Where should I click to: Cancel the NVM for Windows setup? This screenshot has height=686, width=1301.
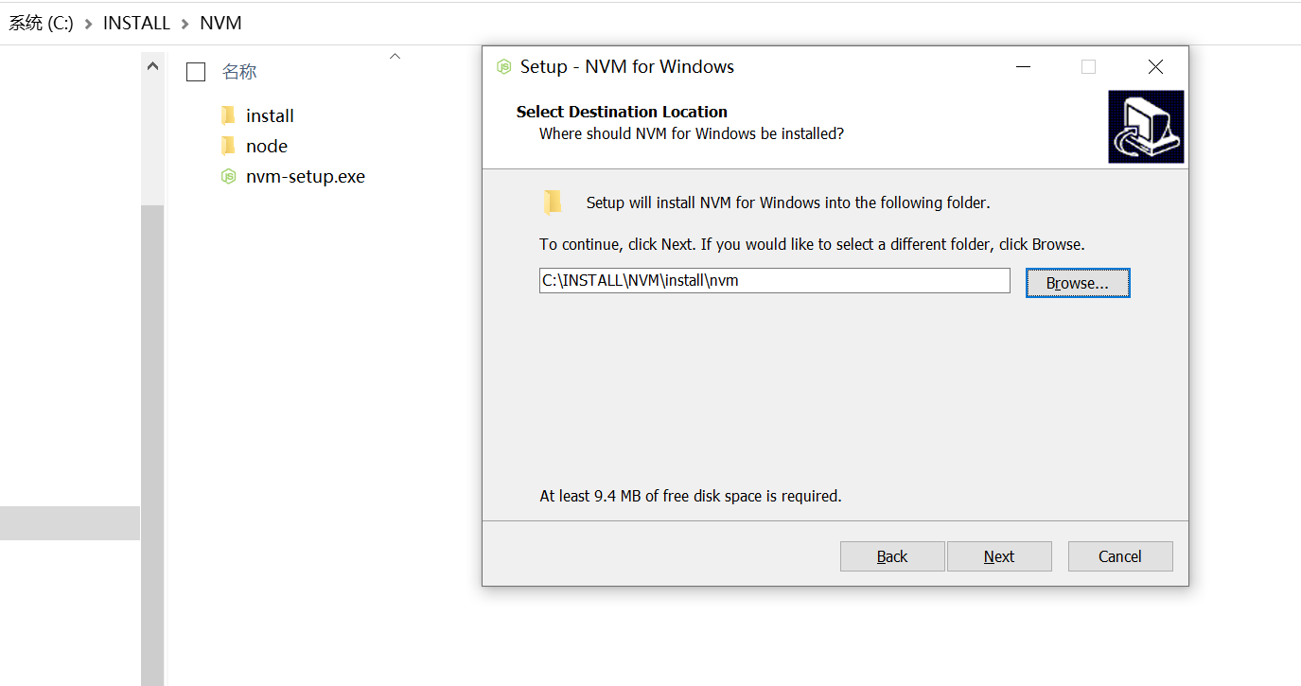click(1120, 556)
